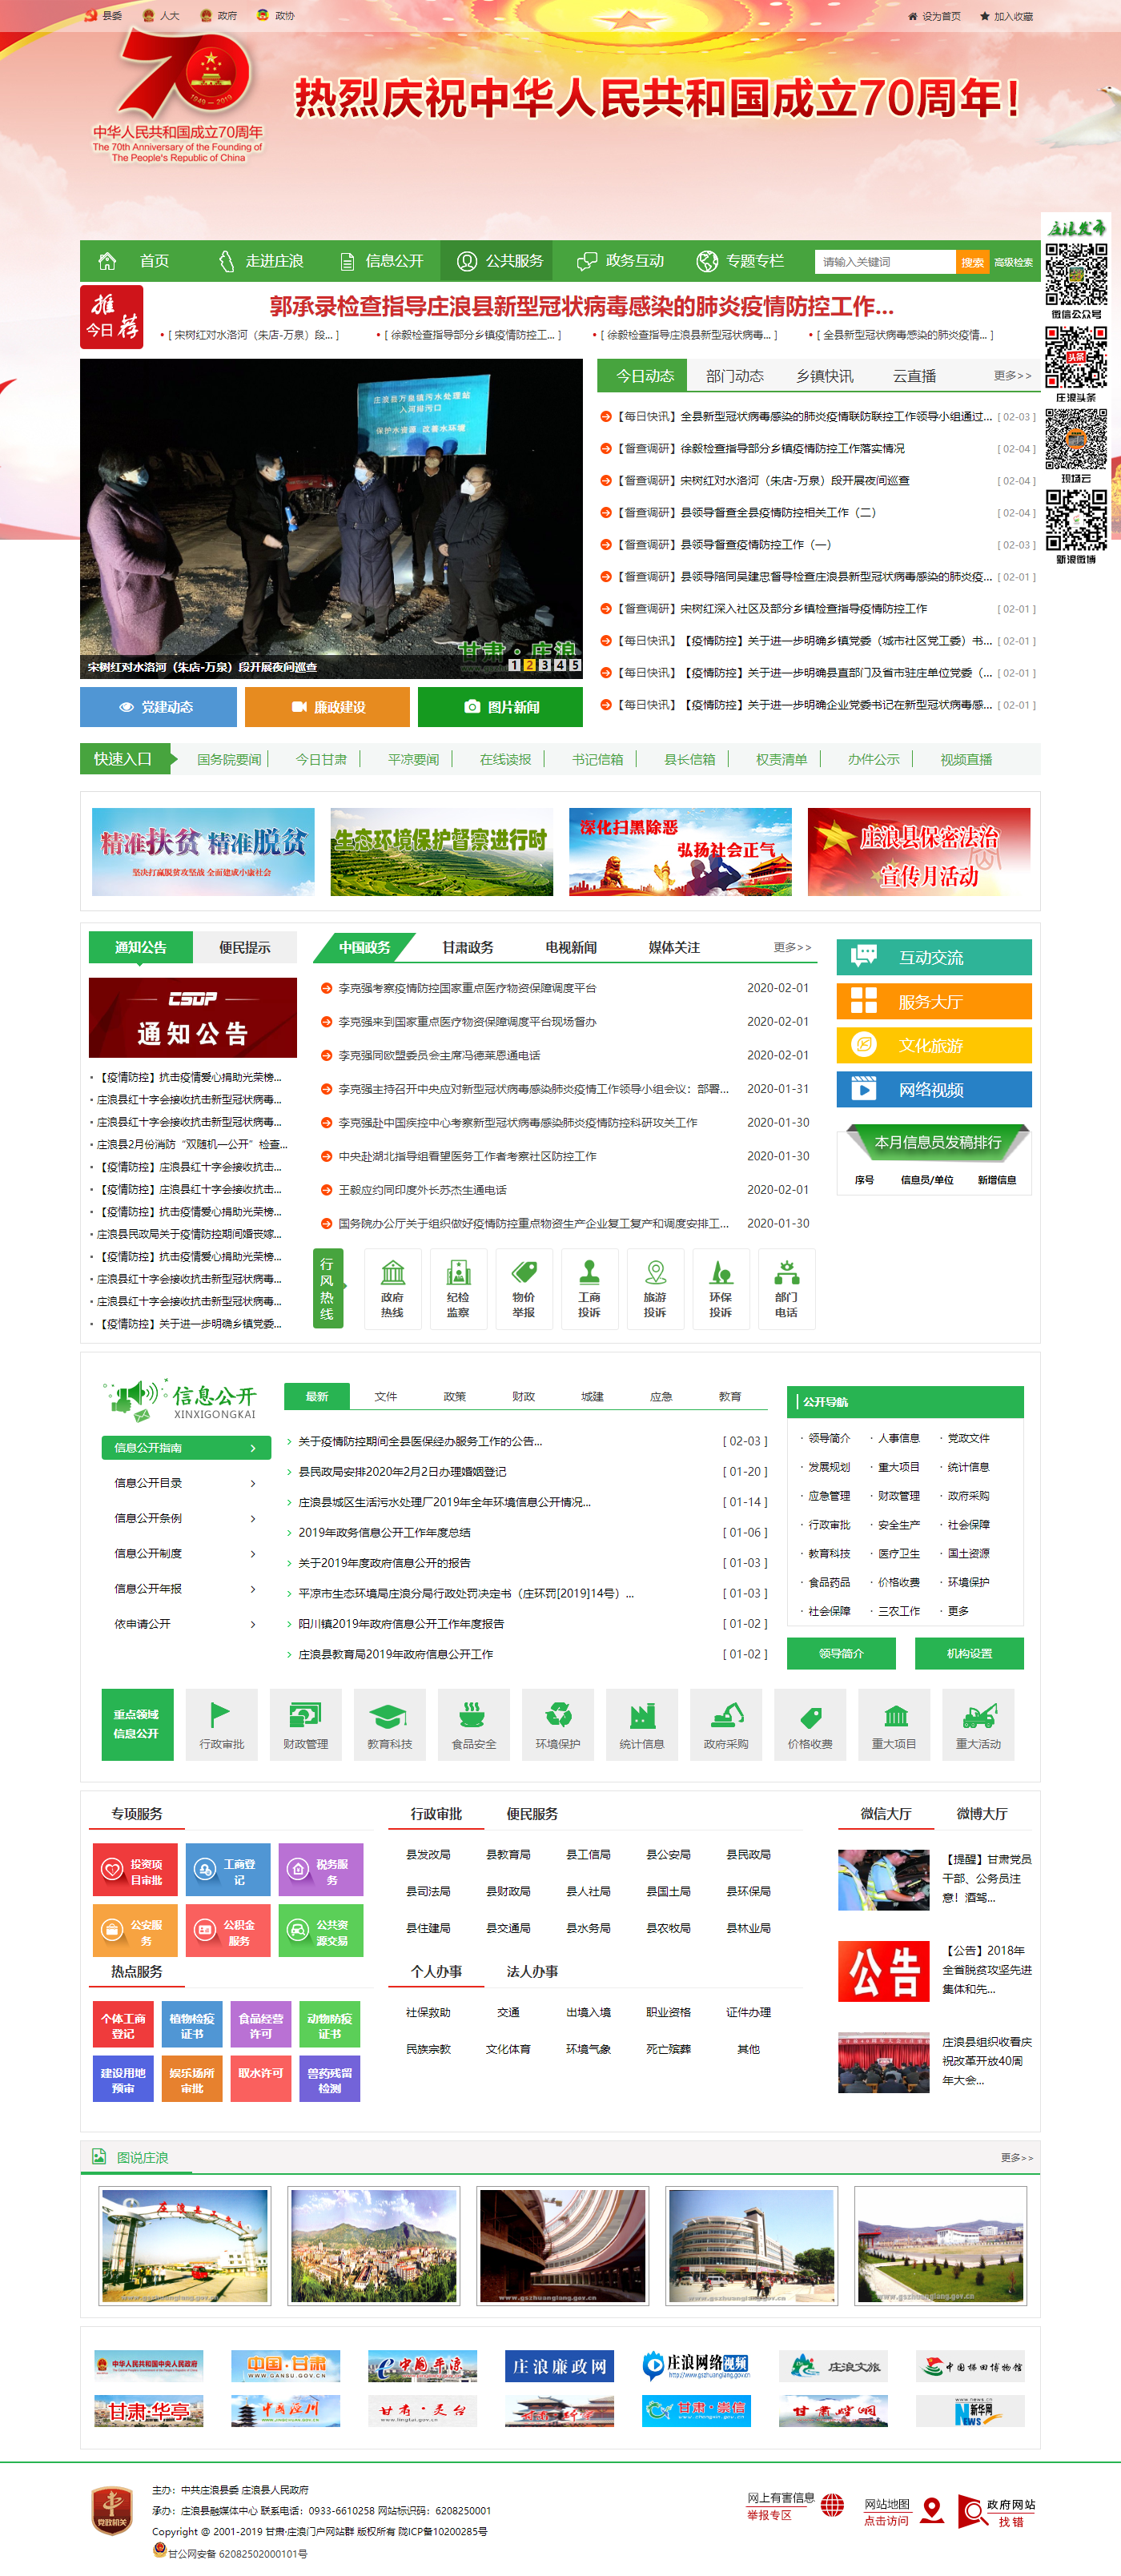
Task: Open the 公共资源交易 tile
Action: (x=321, y=1930)
